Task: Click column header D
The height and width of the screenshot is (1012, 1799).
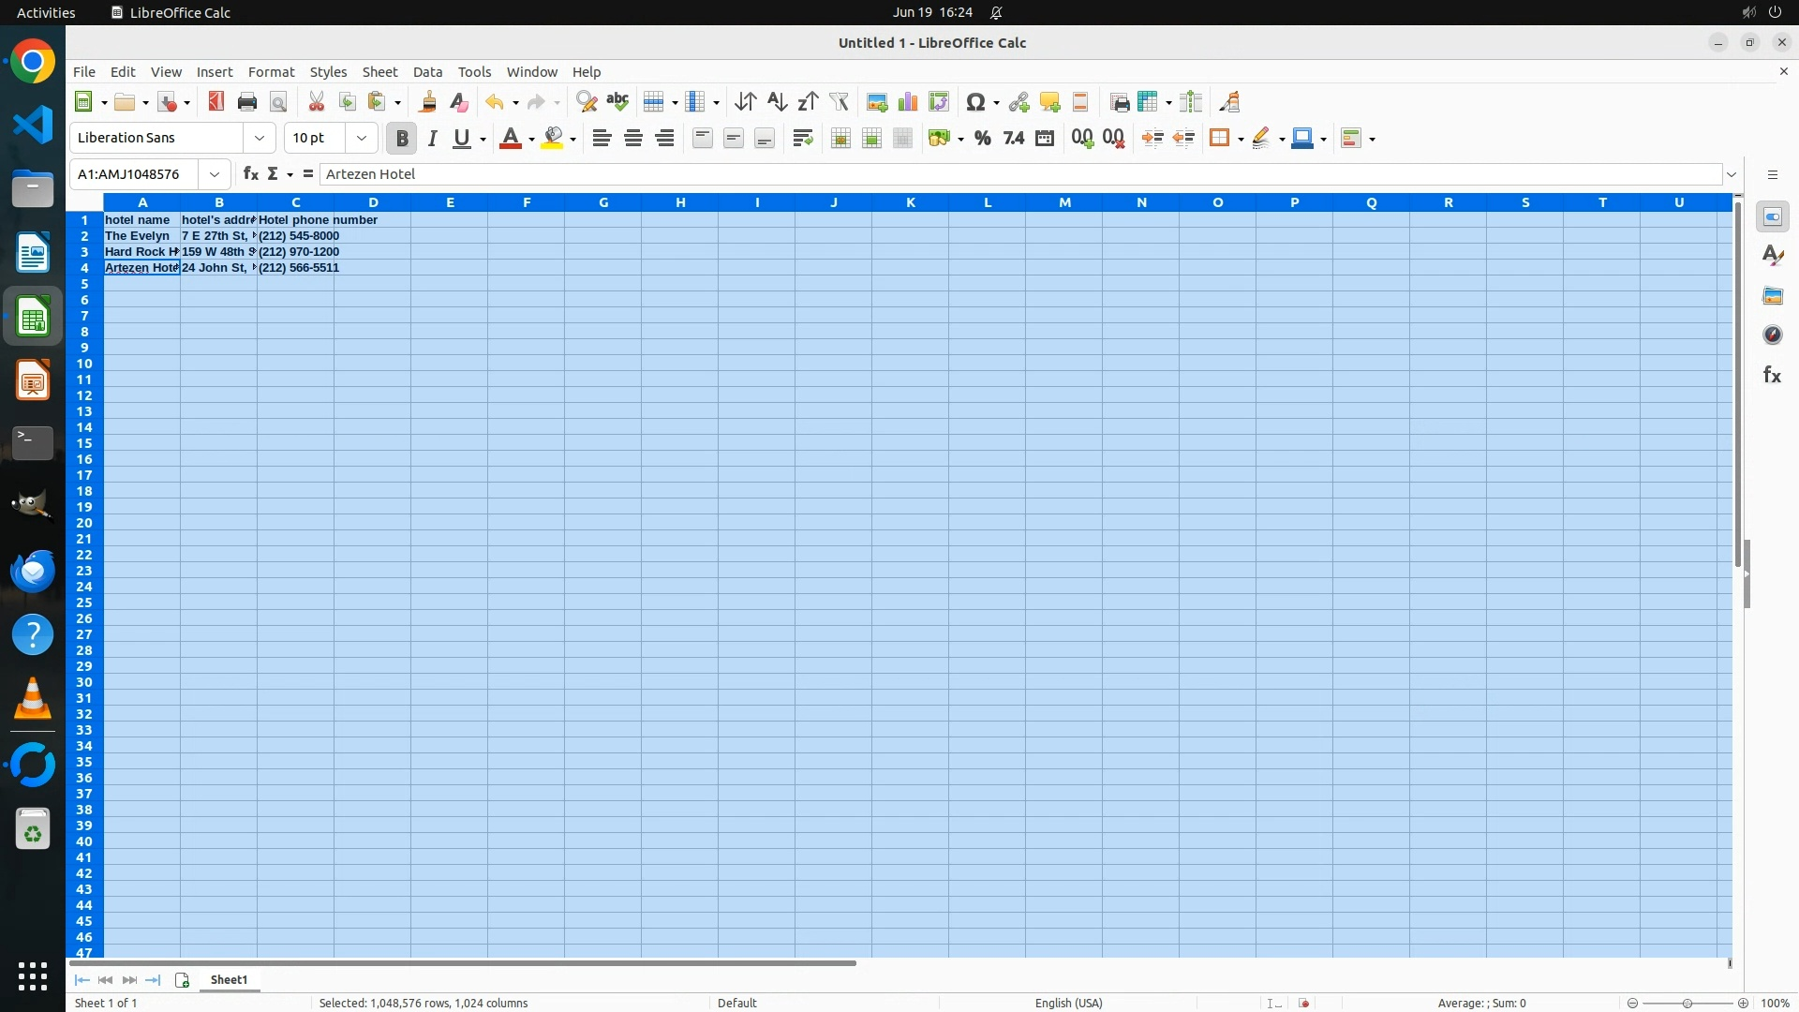Action: tap(373, 202)
